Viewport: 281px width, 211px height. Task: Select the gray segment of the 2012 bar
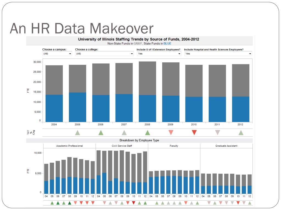[241, 80]
